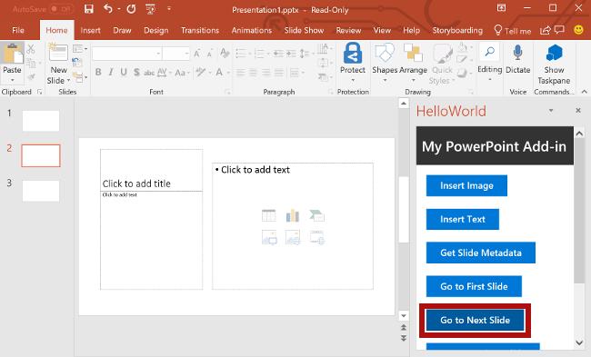Open the Slide Show tab
Screen dimensions: 591x357
coord(304,30)
